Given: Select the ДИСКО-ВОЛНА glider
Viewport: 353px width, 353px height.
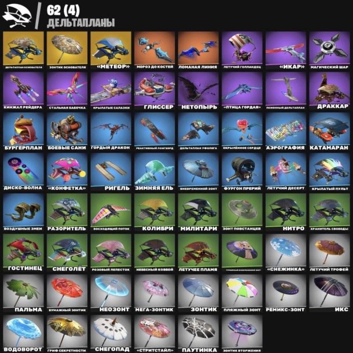Looking at the screenshot, I should point(23,172).
